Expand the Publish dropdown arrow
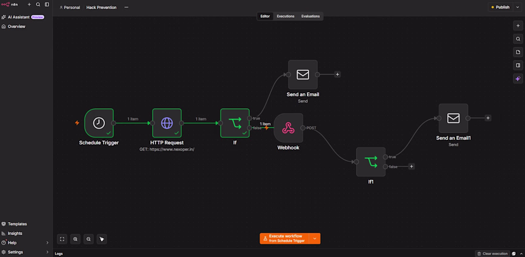The width and height of the screenshot is (525, 257). [518, 7]
